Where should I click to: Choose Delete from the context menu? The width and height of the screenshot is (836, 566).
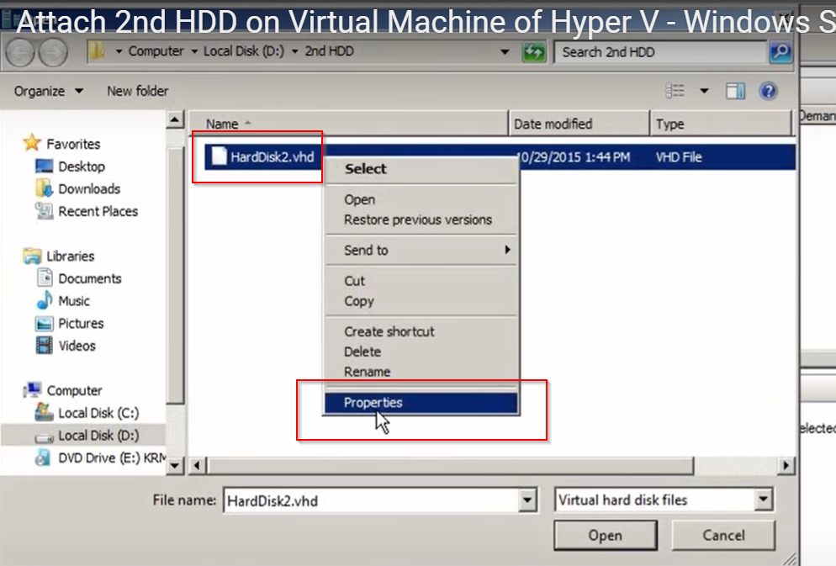421,352
